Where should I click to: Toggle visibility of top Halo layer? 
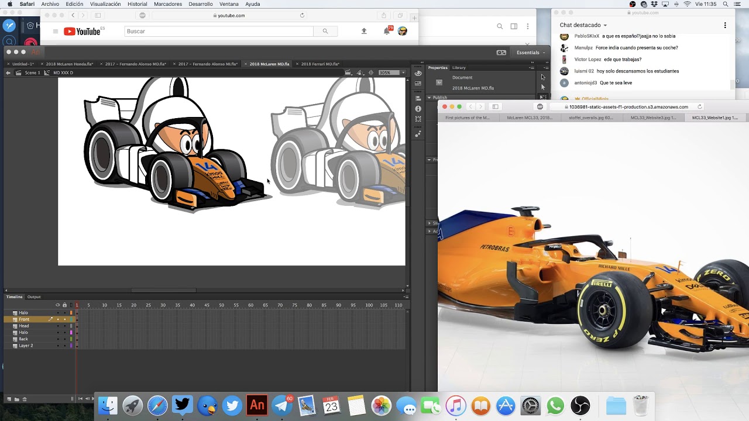58,313
